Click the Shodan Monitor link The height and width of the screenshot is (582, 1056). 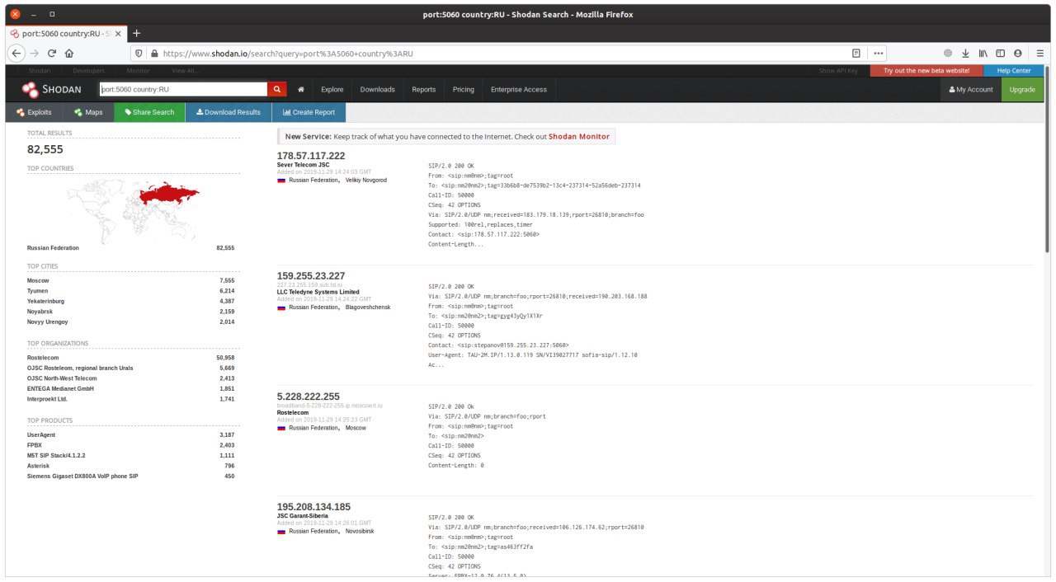[x=579, y=136]
